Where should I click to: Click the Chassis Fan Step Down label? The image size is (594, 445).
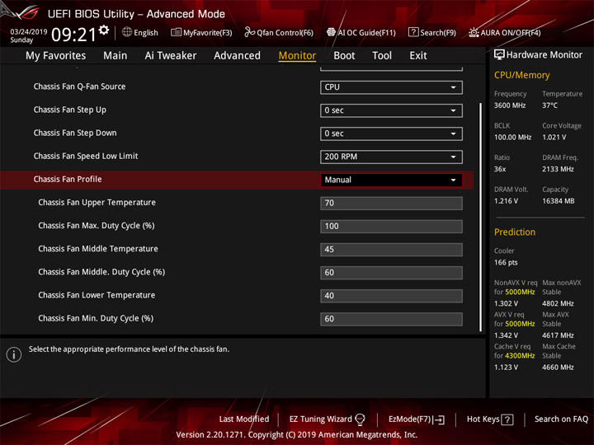tap(75, 133)
